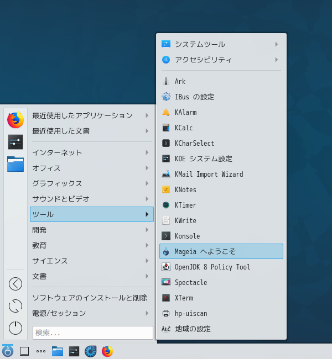The height and width of the screenshot is (359, 332).
Task: Click the three dots pager icon on taskbar
Action: point(41,351)
